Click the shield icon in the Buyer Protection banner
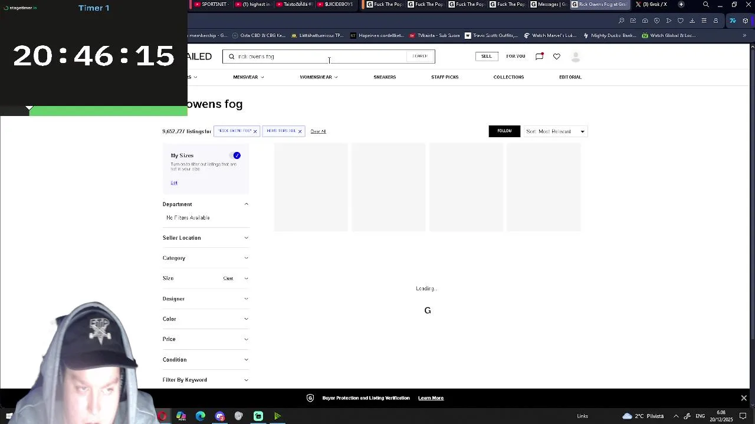 (x=310, y=398)
